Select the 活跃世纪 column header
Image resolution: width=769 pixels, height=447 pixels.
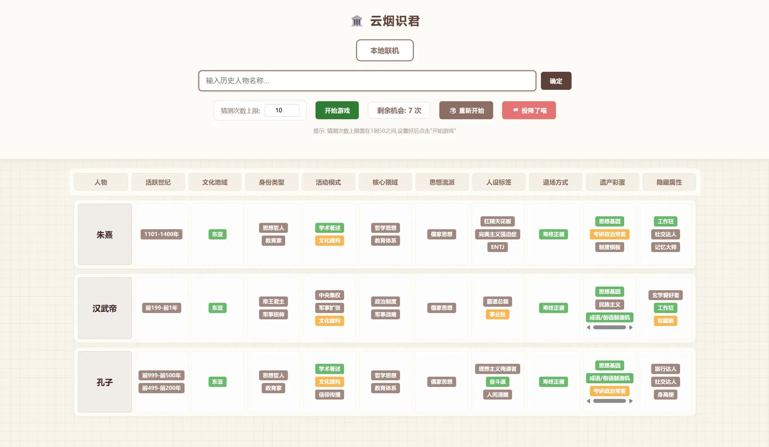point(158,182)
